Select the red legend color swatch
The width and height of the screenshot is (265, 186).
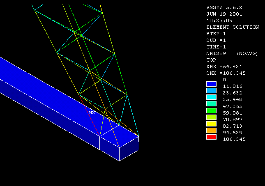point(211,137)
